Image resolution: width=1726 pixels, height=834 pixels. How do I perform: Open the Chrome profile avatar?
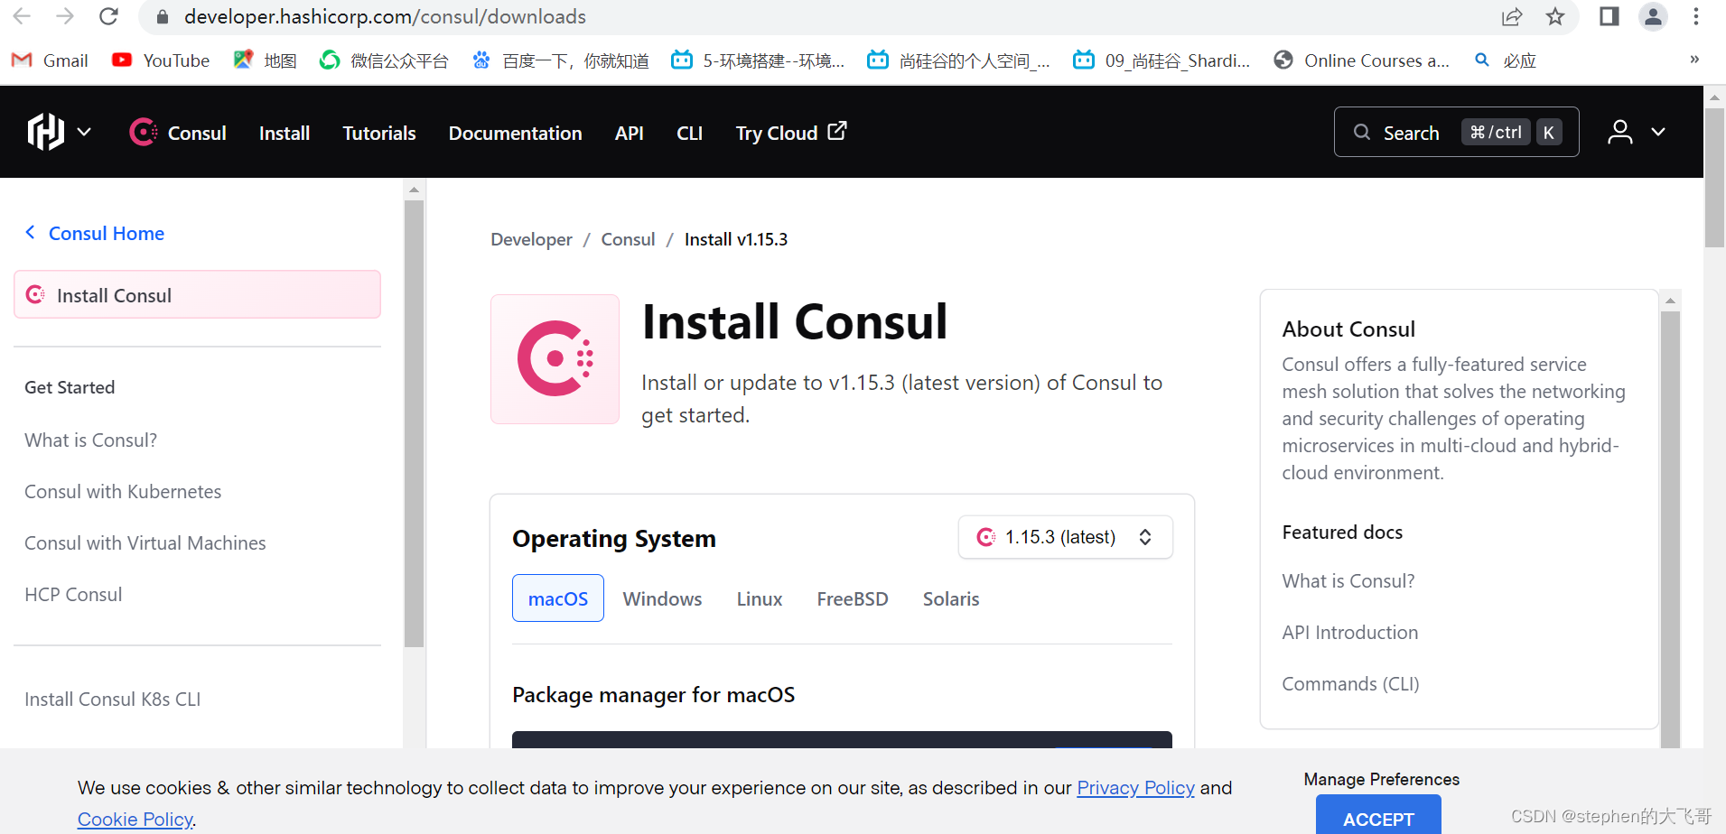coord(1653,16)
